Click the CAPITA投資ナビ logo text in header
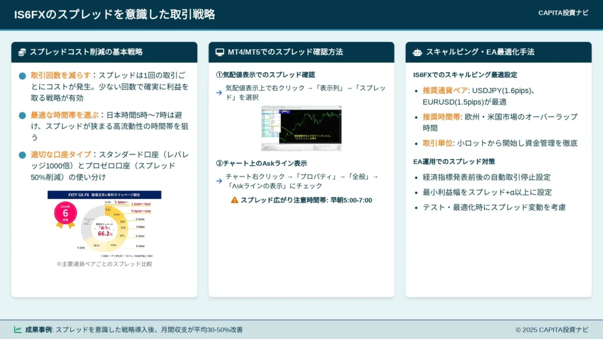 point(563,13)
